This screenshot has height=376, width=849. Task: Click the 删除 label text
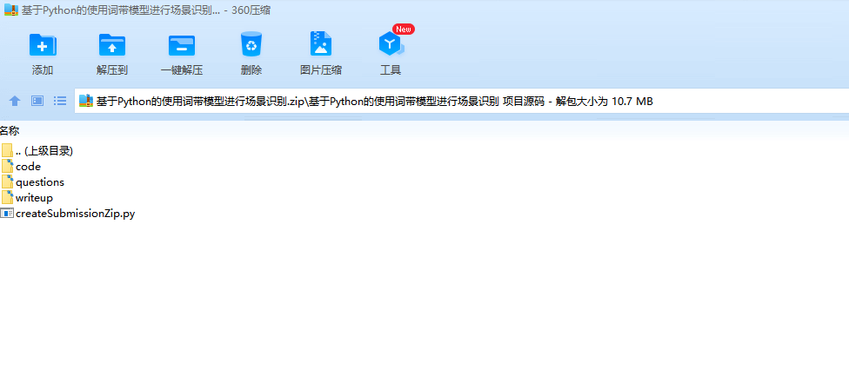pos(251,70)
